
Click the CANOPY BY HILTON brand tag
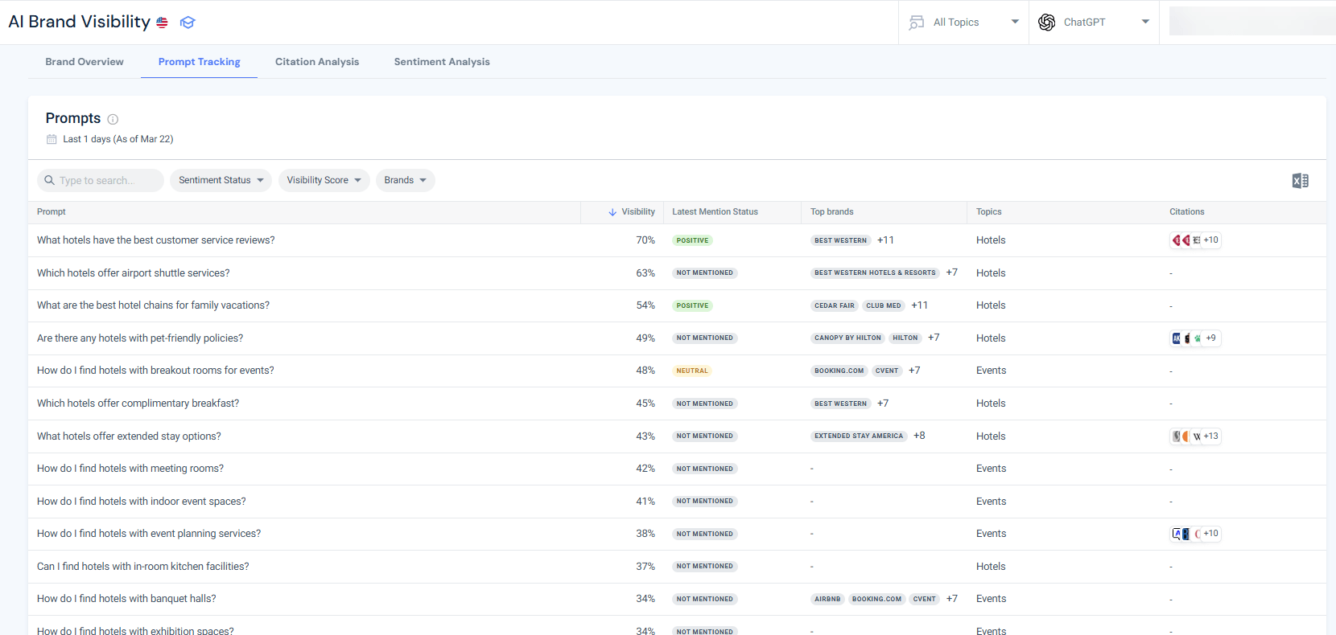pyautogui.click(x=847, y=338)
